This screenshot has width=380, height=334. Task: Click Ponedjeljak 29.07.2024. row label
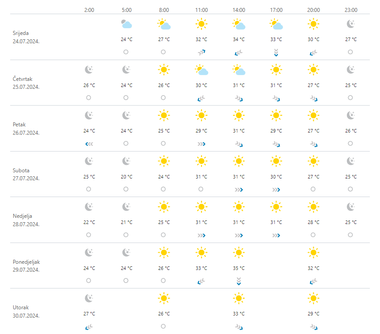point(27,266)
